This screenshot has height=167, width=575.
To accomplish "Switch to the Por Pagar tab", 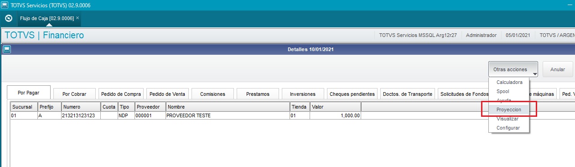I will [x=28, y=93].
